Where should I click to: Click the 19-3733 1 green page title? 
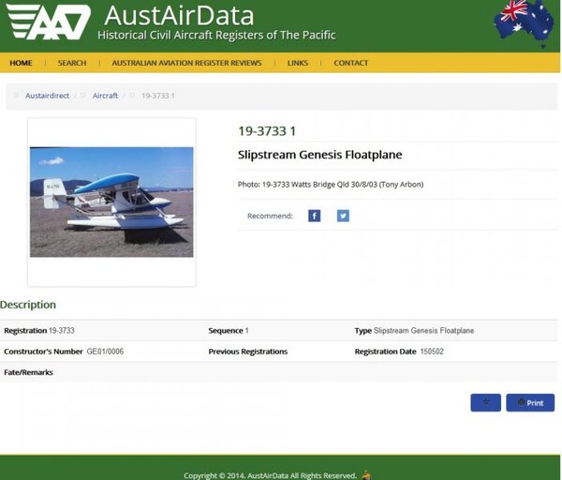(267, 131)
